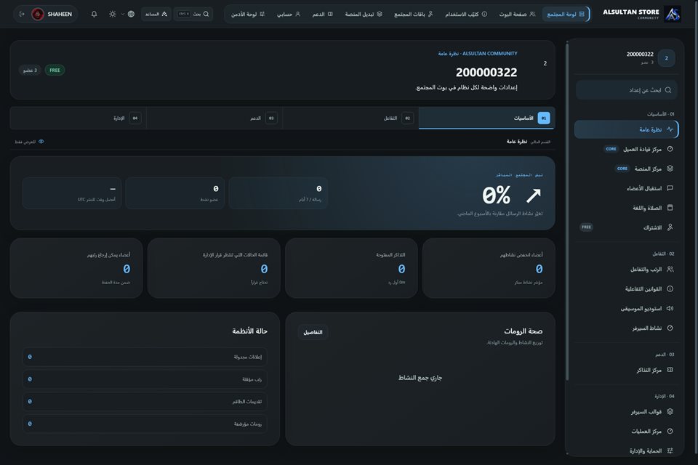Open the SHAHEEN user avatar
Screen dimensions: 698x465
38,15
